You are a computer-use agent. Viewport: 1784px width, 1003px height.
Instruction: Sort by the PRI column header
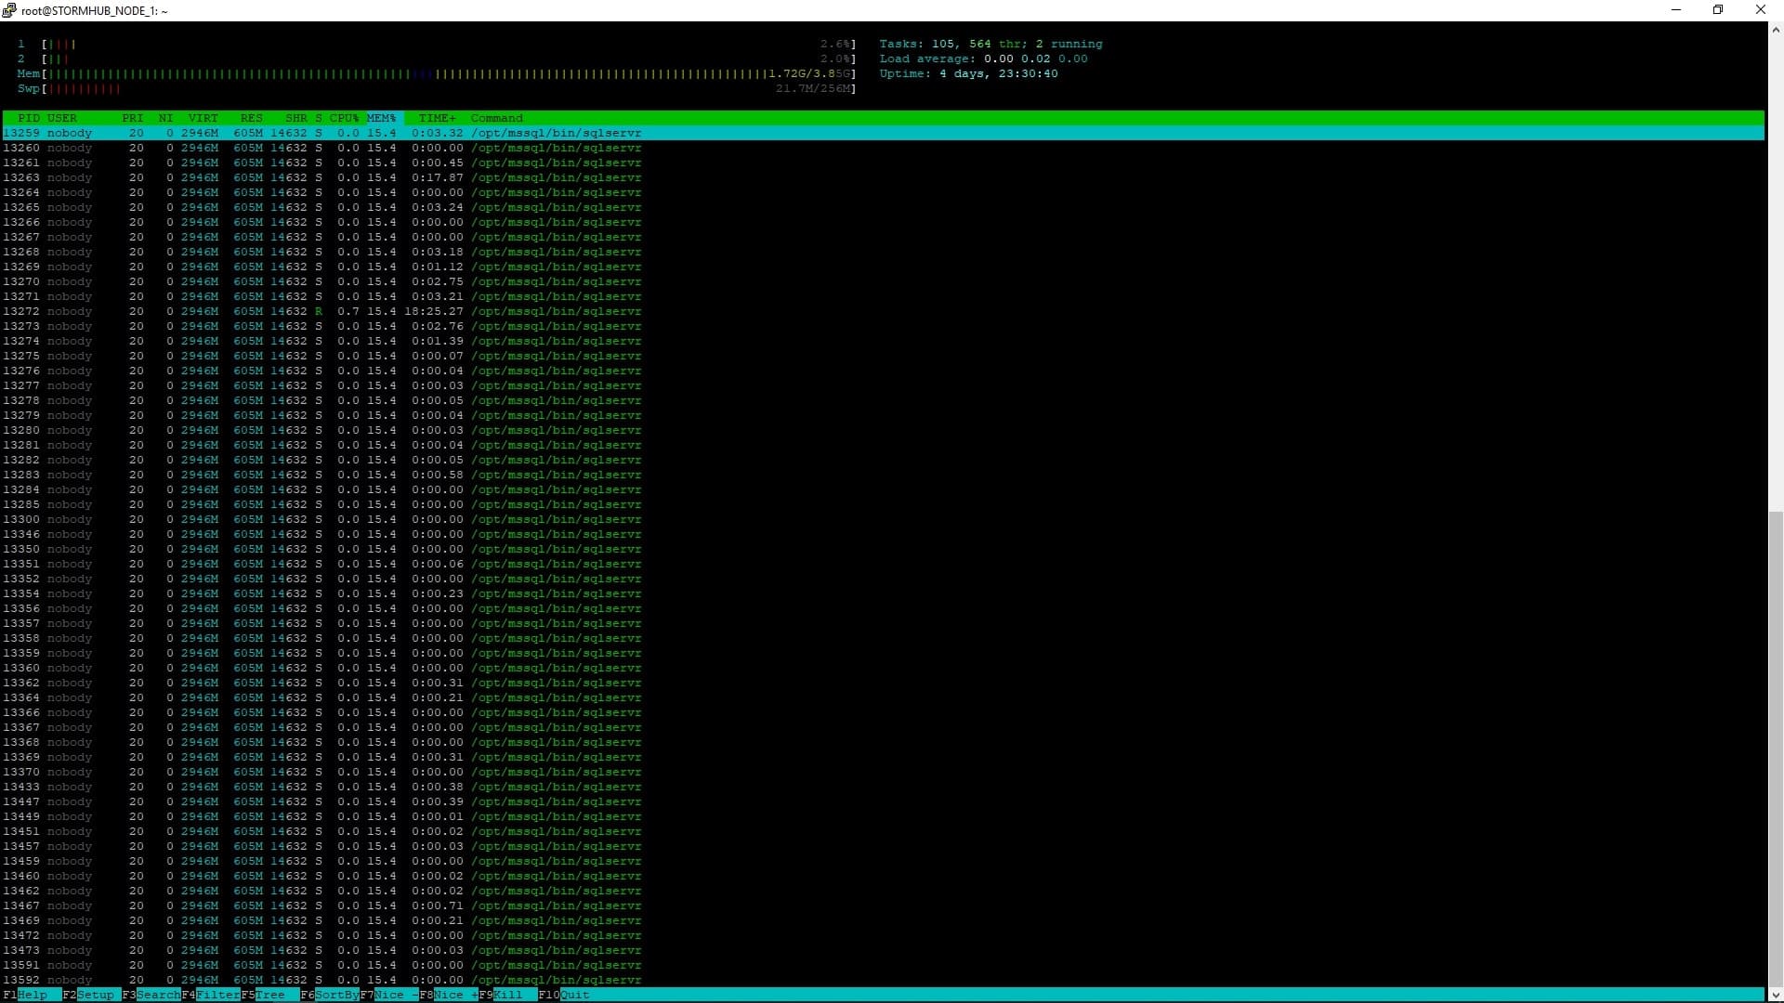pos(133,118)
